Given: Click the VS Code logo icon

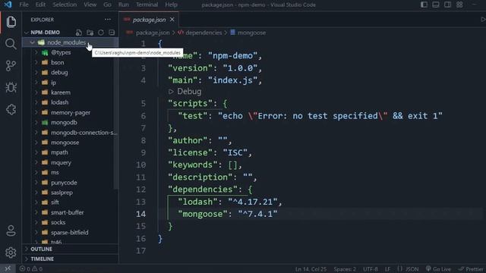Looking at the screenshot, I should pyautogui.click(x=8, y=5).
